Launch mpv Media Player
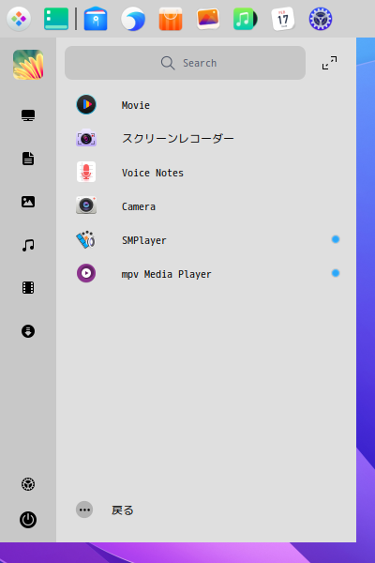Viewport: 375px width, 563px height. [x=206, y=274]
